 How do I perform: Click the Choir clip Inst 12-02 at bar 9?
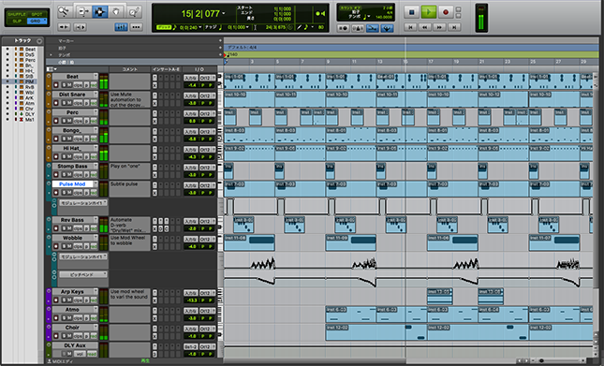click(376, 332)
